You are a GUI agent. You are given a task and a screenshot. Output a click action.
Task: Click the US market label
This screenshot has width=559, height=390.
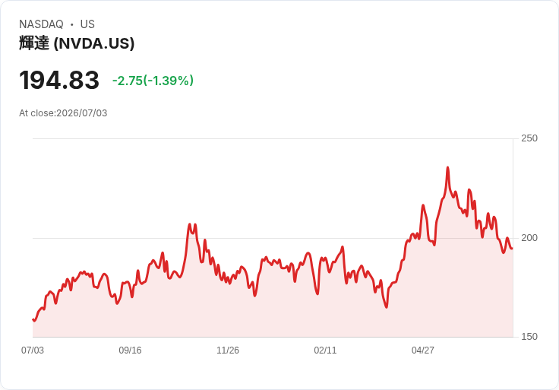click(87, 24)
